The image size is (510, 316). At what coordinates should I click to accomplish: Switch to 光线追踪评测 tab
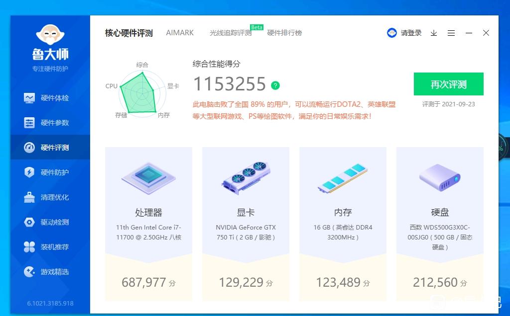point(231,33)
